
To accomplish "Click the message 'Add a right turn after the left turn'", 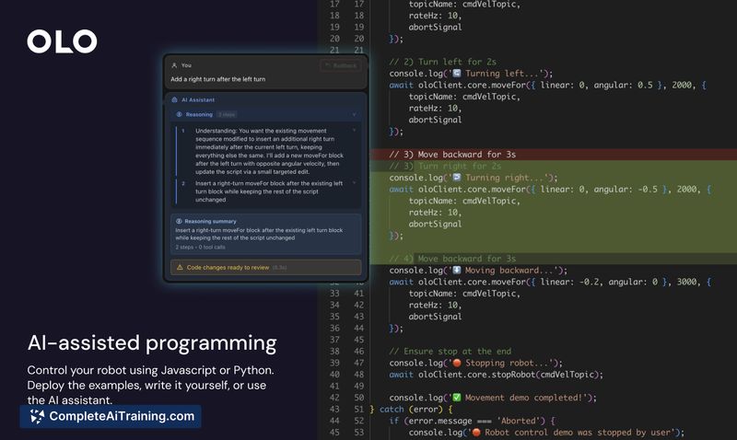I will click(218, 79).
